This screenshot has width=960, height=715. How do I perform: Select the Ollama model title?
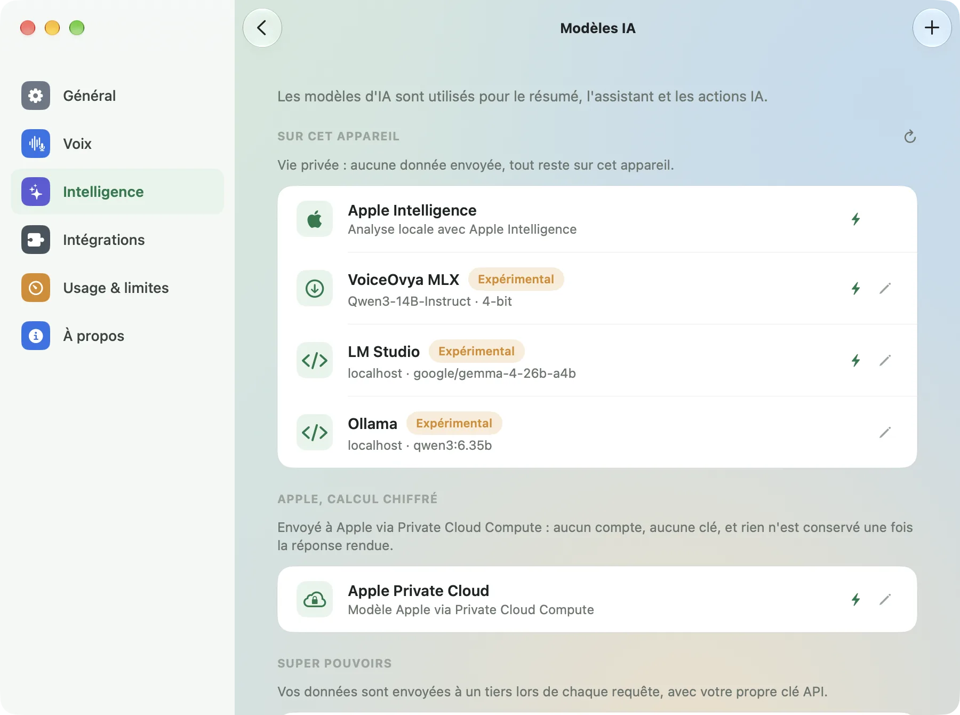372,424
